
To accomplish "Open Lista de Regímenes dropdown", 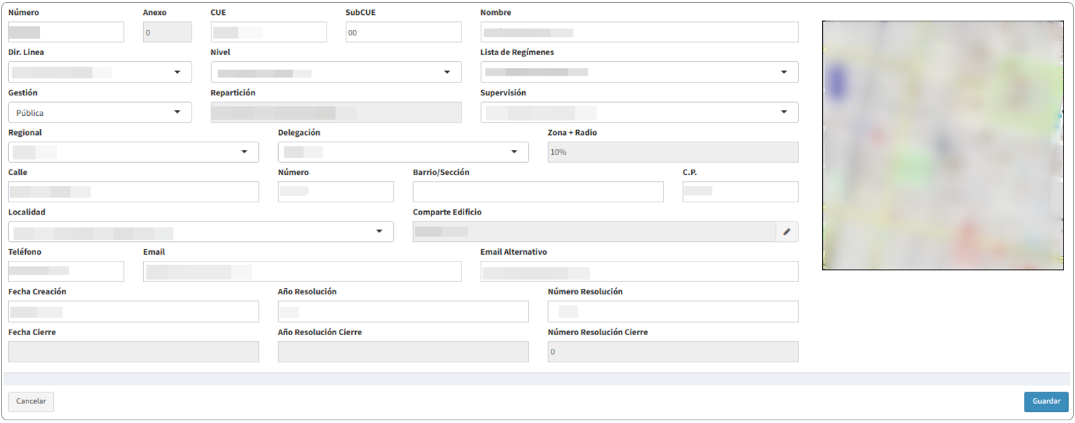I will click(639, 72).
